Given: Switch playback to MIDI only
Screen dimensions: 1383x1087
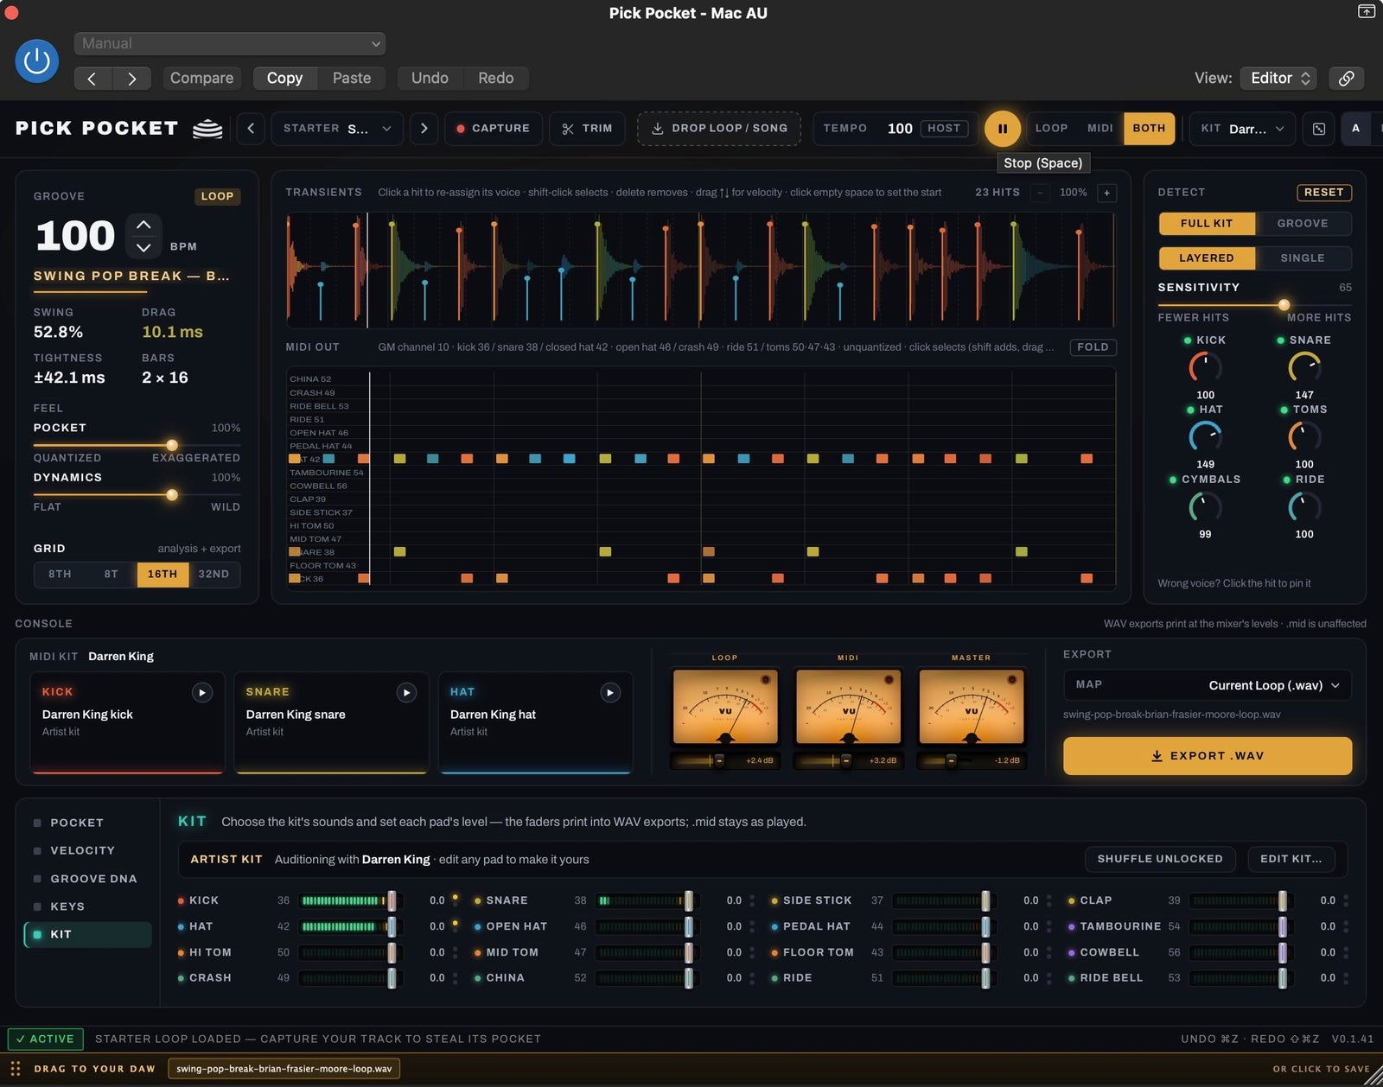Looking at the screenshot, I should (1099, 128).
